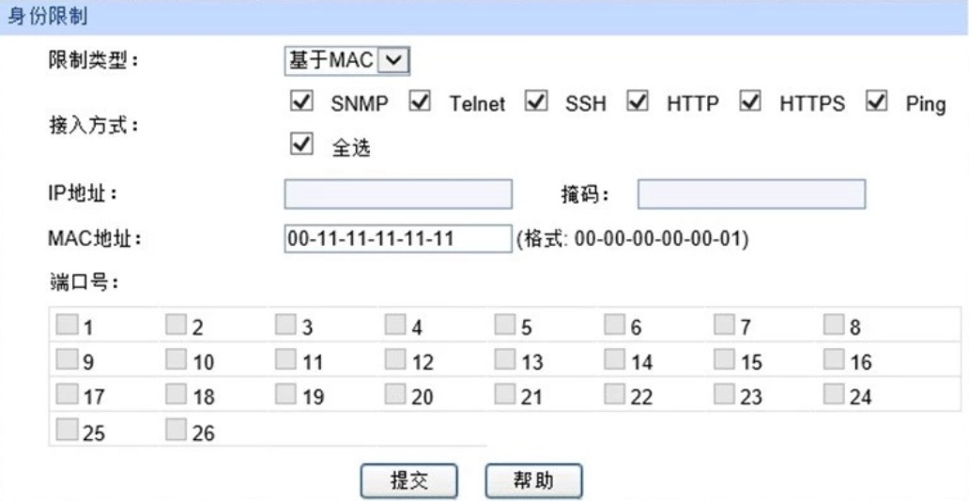Toggle the HTTPS checkbox
Screen dimensions: 969x501
(750, 102)
